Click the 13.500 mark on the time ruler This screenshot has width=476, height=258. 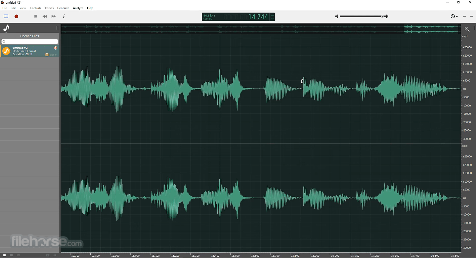[235, 255]
